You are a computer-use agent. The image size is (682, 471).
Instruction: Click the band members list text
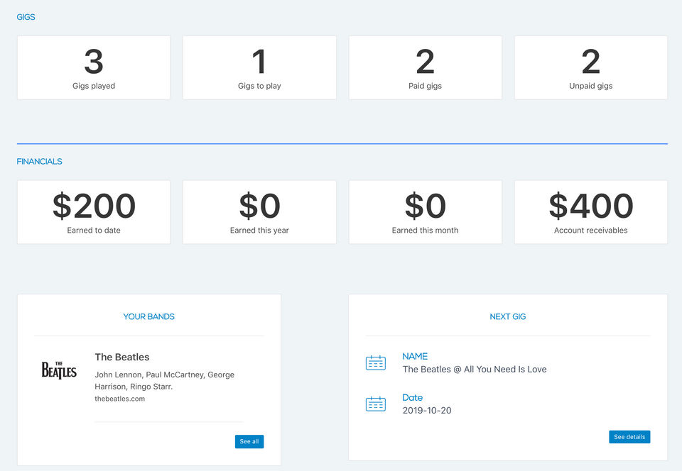coord(164,380)
